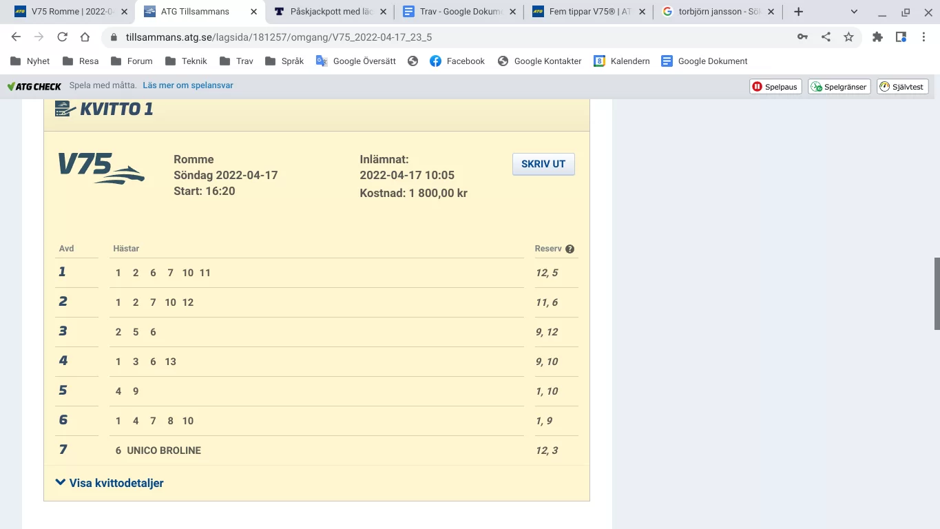Open saved passwords via the key icon
The width and height of the screenshot is (940, 529).
(803, 37)
